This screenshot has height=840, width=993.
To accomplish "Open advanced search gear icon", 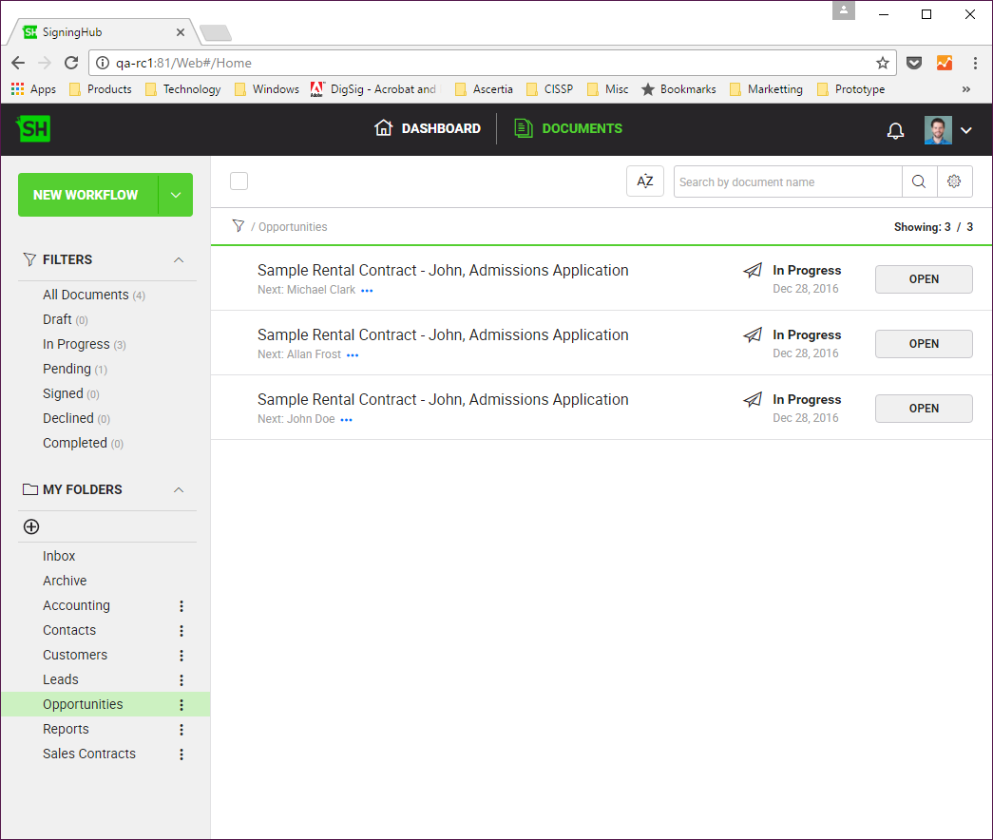I will pyautogui.click(x=954, y=181).
